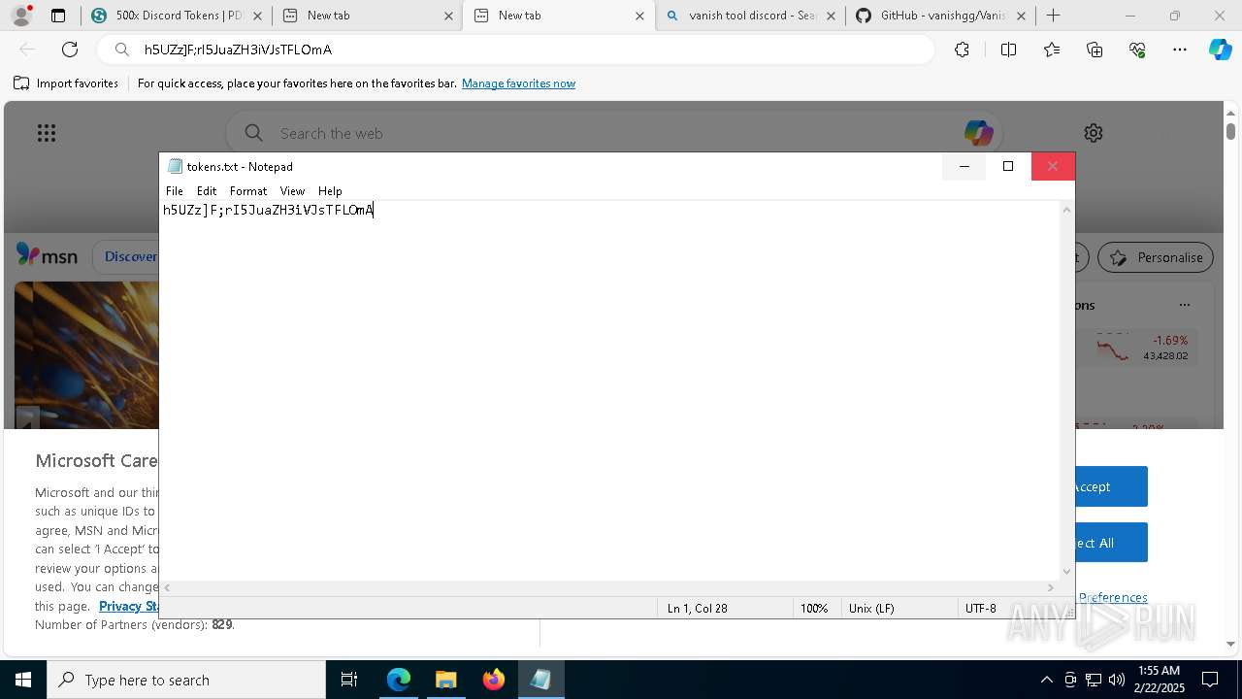Open the Copilot icon in search box
Screen dimensions: 1242x699
(x=977, y=133)
